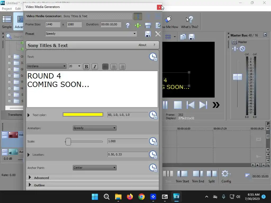Image resolution: width=271 pixels, height=203 pixels.
Task: Animate Location with keyframe icon
Action: click(x=153, y=154)
